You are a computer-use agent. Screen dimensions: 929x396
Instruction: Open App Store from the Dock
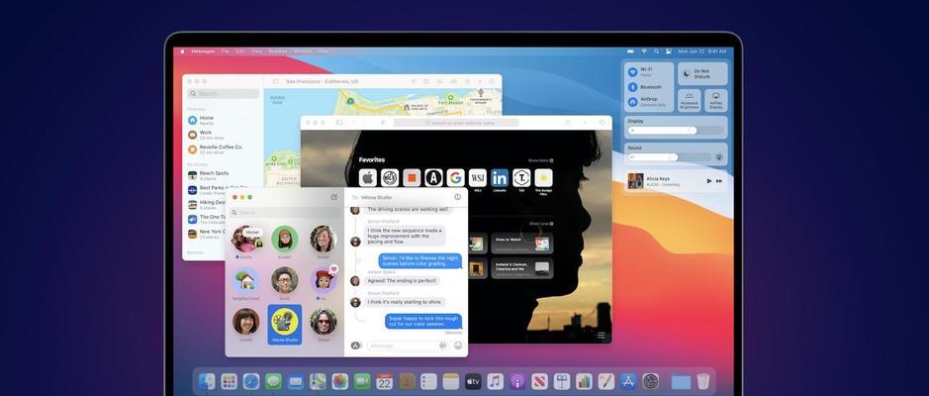(628, 381)
